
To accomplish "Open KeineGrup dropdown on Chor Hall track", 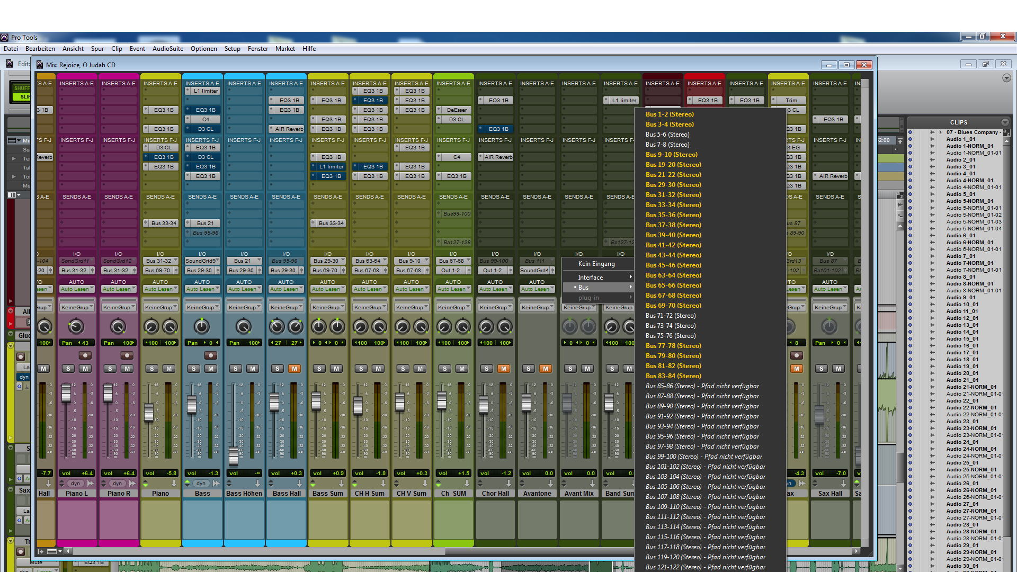I will tap(495, 308).
